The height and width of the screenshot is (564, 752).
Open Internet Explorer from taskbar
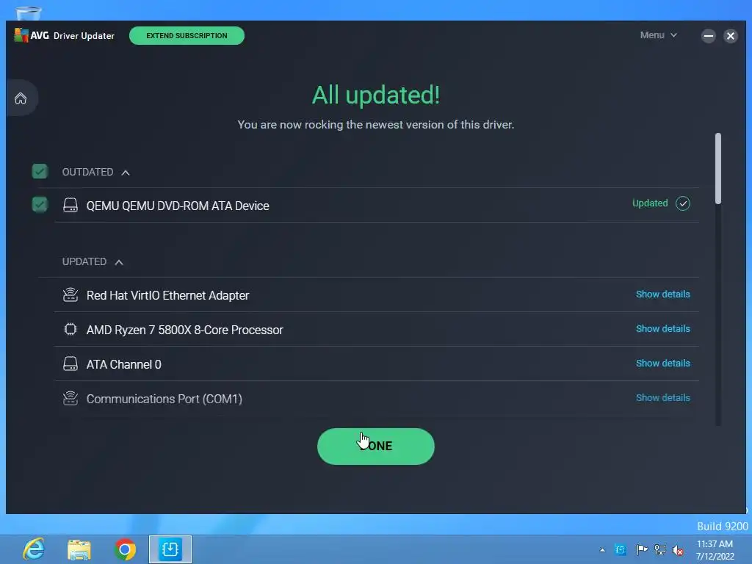[x=34, y=549]
